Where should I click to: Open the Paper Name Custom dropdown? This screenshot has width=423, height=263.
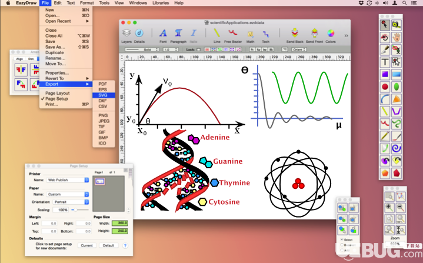pos(68,194)
